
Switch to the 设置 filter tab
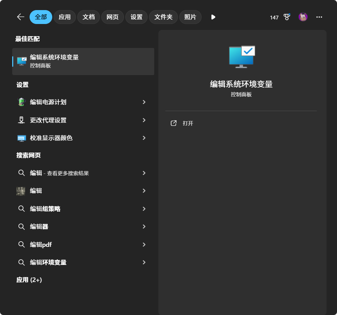pos(136,17)
